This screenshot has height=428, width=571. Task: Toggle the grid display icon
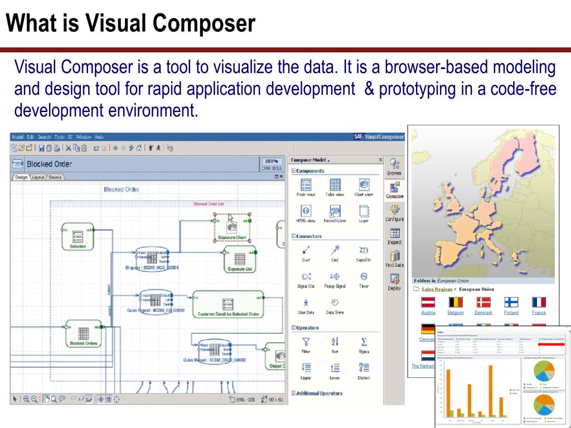(x=109, y=399)
